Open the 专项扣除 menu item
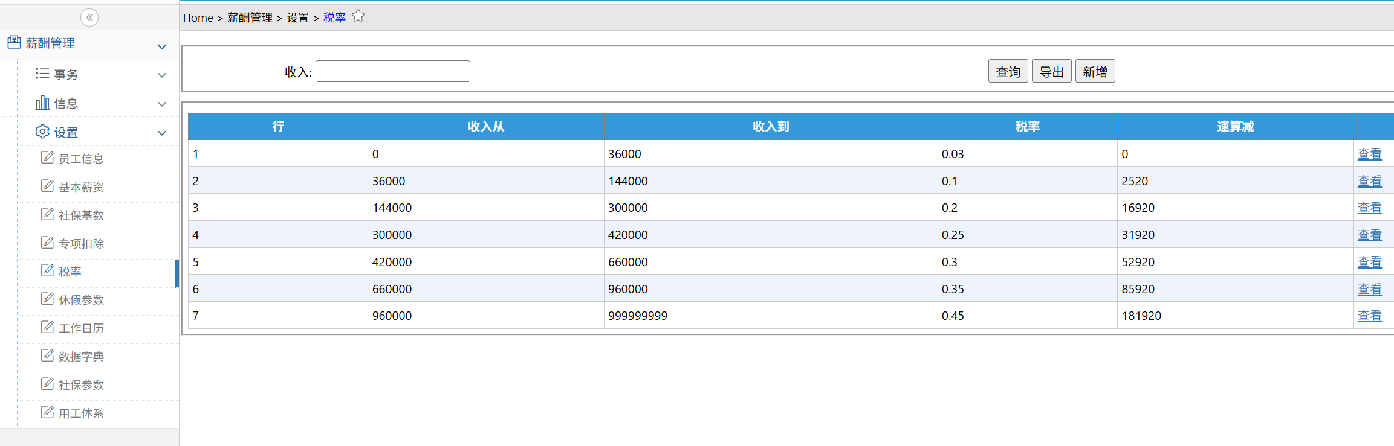Image resolution: width=1394 pixels, height=446 pixels. click(x=81, y=244)
